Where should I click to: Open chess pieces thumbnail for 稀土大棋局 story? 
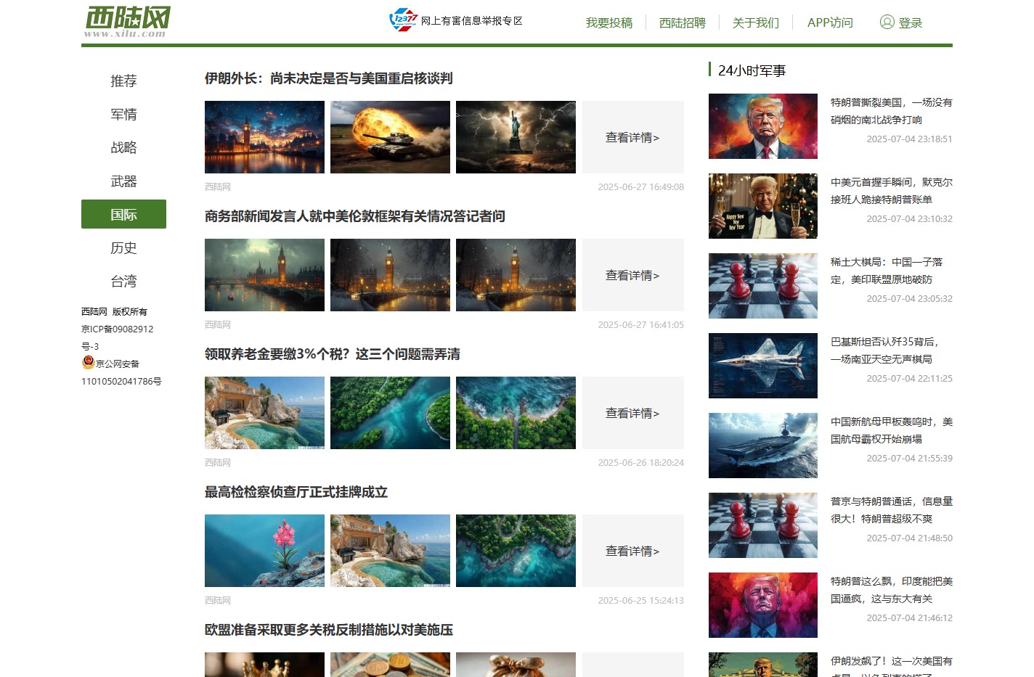[763, 286]
